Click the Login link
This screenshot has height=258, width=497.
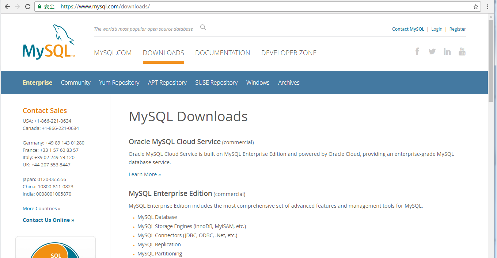click(437, 29)
